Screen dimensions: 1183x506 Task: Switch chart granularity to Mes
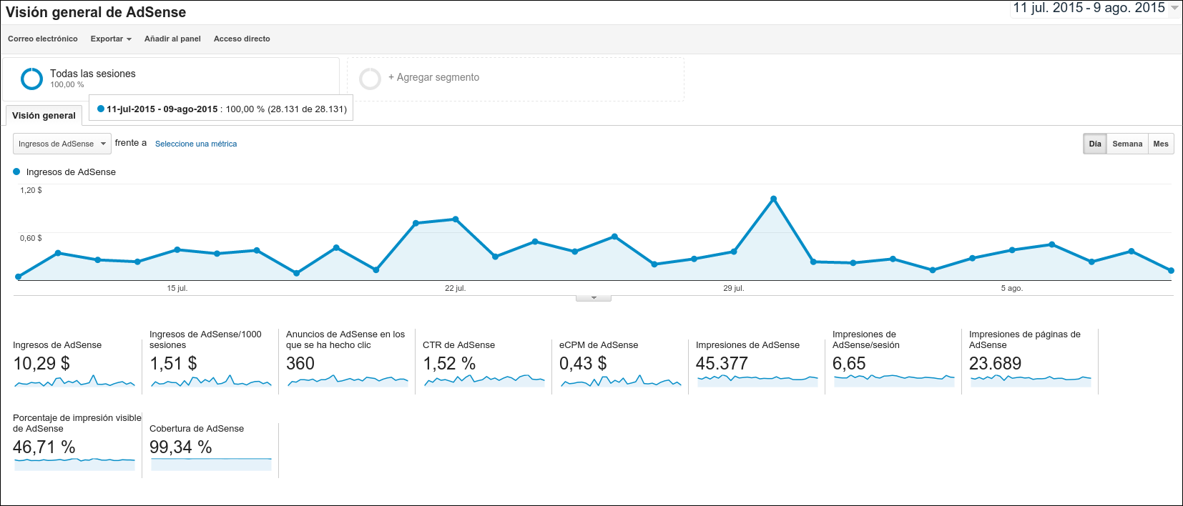point(1161,144)
